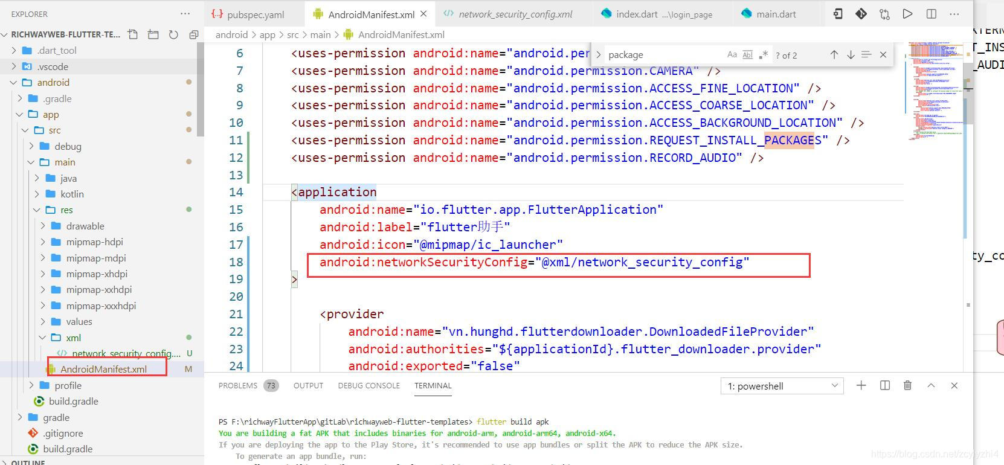Refresh the Explorer file tree
Viewport: 1004px width, 465px height.
[173, 34]
